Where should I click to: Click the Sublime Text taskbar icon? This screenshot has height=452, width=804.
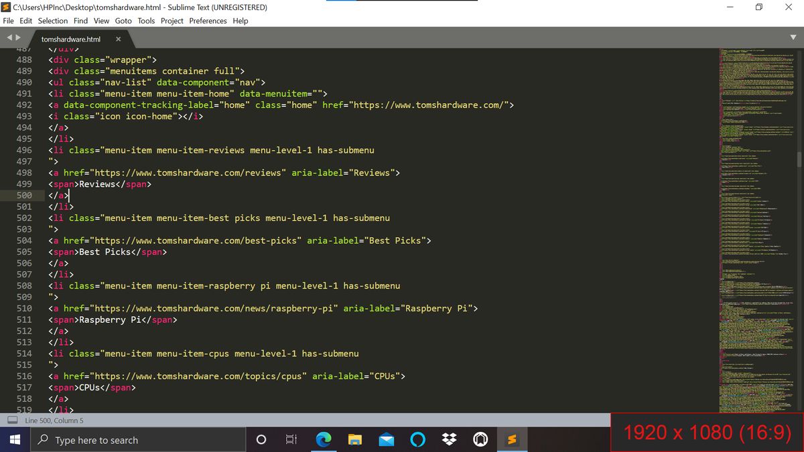coord(512,440)
